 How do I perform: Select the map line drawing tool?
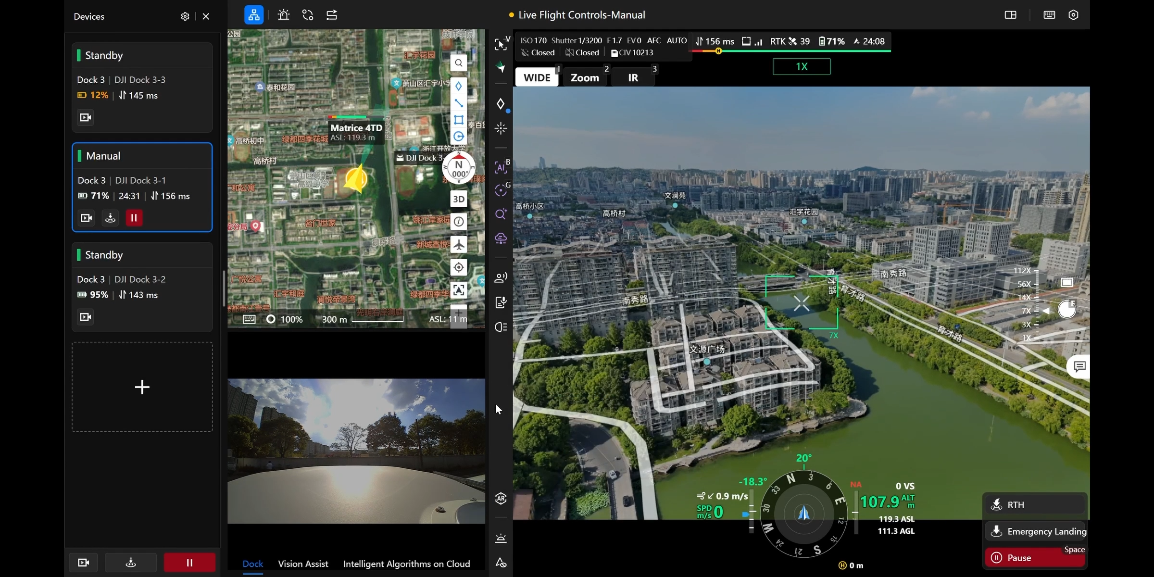coord(459,103)
